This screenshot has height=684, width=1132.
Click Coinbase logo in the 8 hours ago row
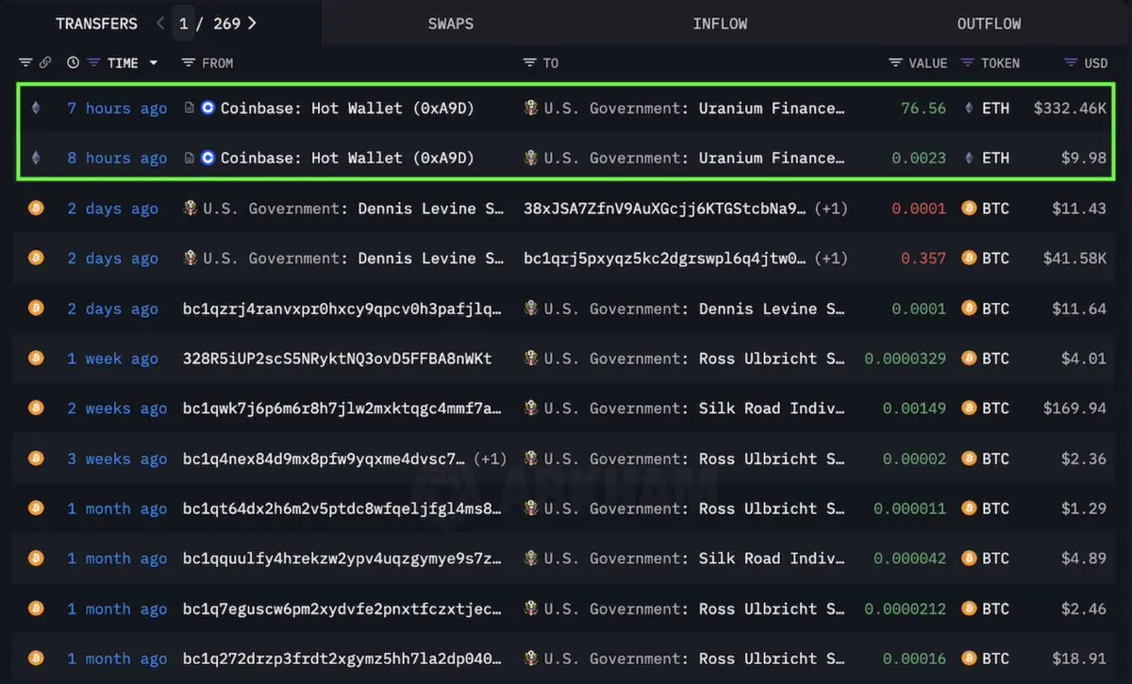(x=208, y=158)
